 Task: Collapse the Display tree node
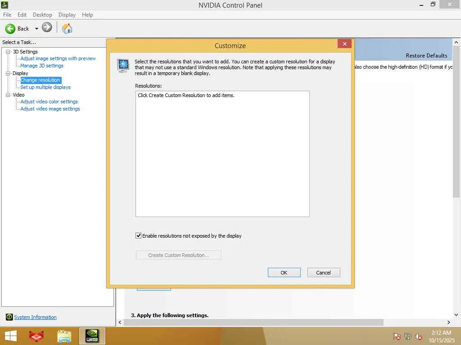pos(8,73)
